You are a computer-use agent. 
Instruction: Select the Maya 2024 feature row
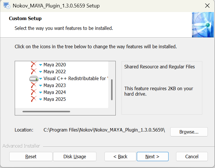pos(55,92)
